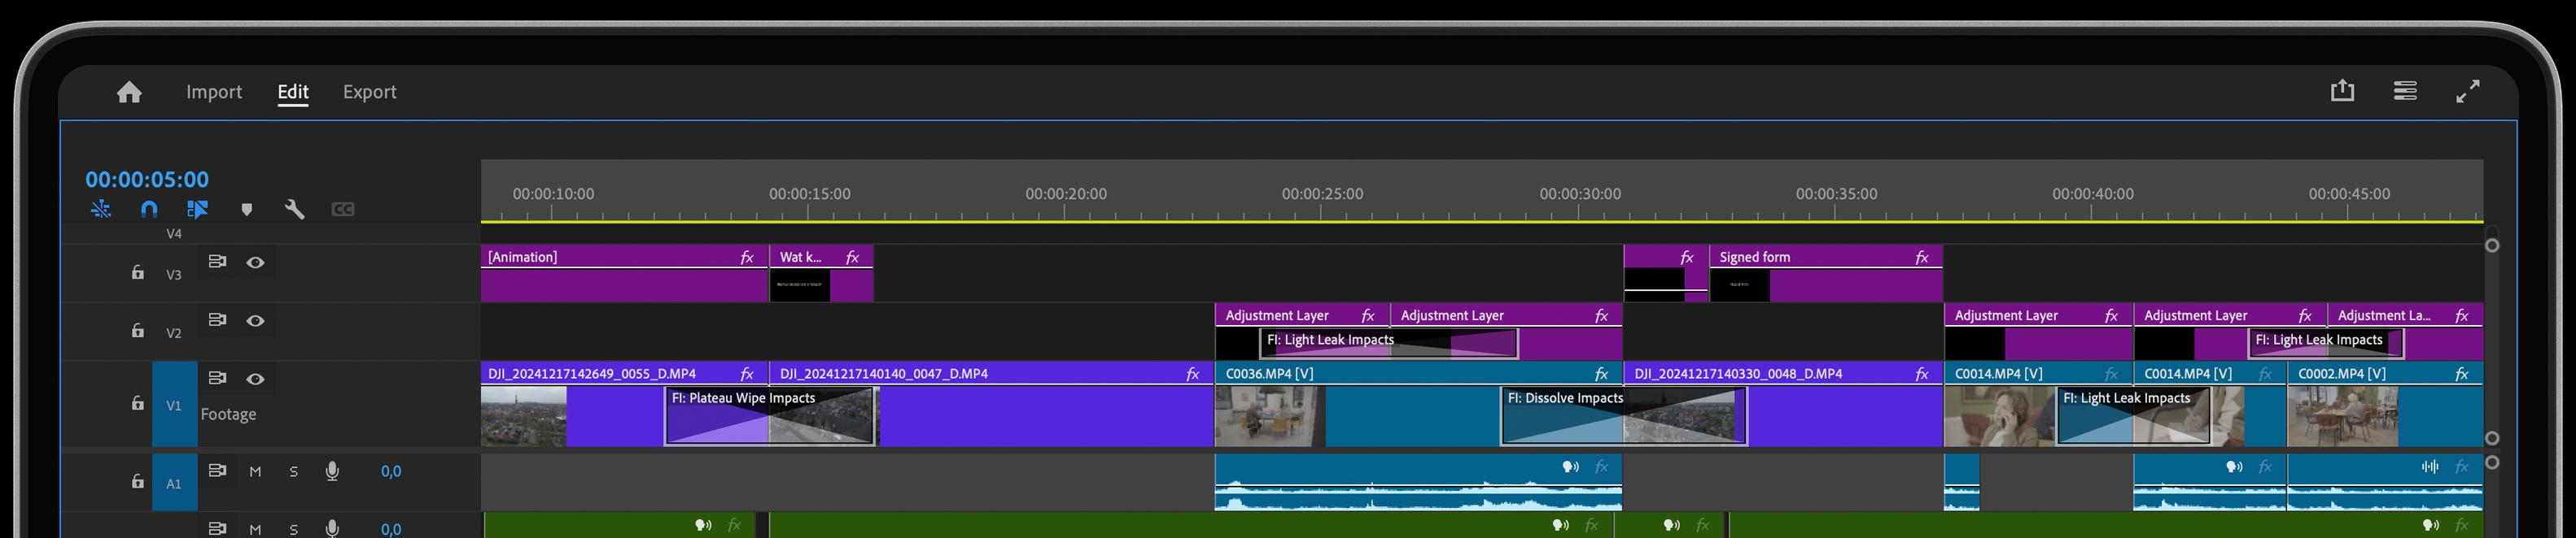Toggle lock on V1 Footage track
This screenshot has height=538, width=2576.
[138, 403]
